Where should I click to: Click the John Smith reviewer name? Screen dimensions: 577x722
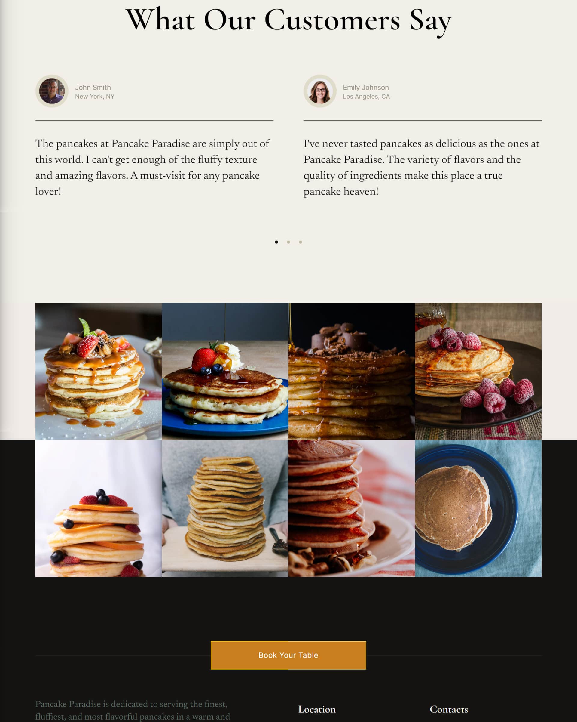click(93, 88)
